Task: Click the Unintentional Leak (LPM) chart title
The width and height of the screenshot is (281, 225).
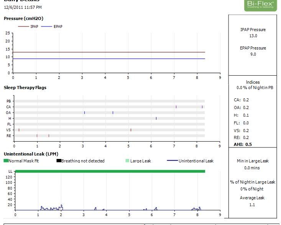Action: (x=31, y=154)
